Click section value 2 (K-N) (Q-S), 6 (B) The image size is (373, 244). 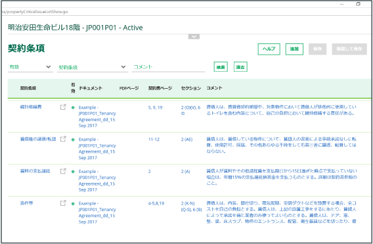click(191, 207)
